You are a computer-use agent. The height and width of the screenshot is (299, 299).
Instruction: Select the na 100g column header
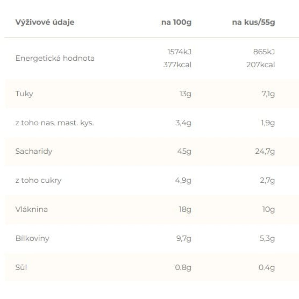click(176, 22)
